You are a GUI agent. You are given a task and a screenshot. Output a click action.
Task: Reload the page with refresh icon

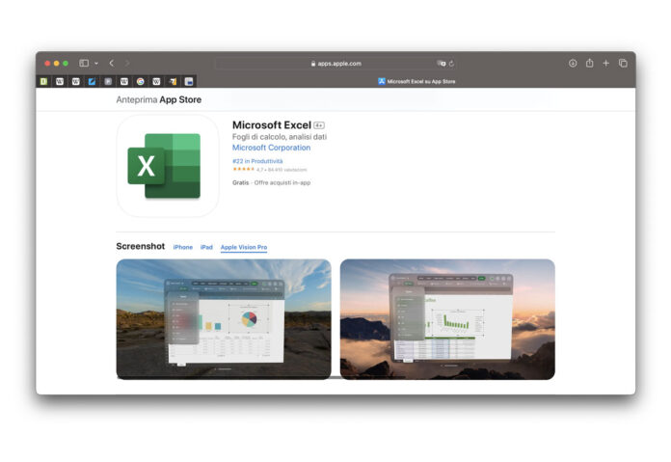pyautogui.click(x=451, y=64)
